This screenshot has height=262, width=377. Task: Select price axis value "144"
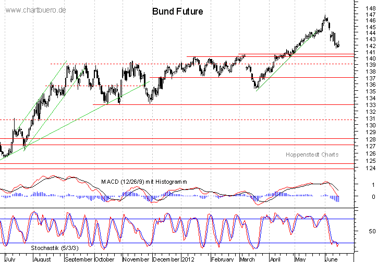(370, 33)
